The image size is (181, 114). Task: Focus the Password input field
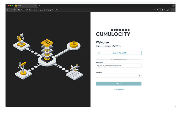[x=119, y=76]
